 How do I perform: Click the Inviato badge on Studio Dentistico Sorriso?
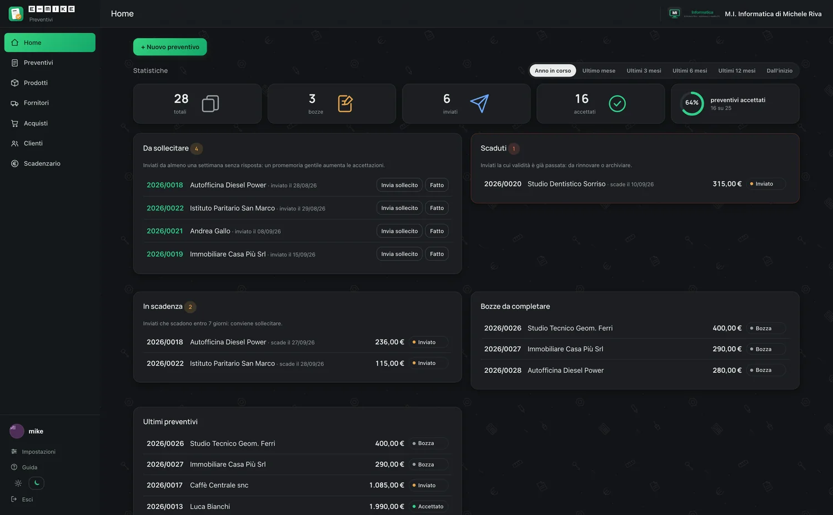coord(766,184)
